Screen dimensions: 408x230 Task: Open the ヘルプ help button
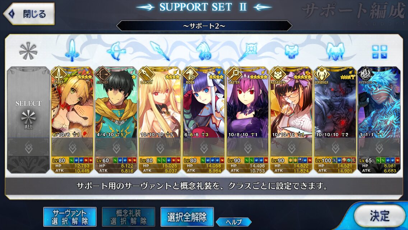click(x=234, y=222)
